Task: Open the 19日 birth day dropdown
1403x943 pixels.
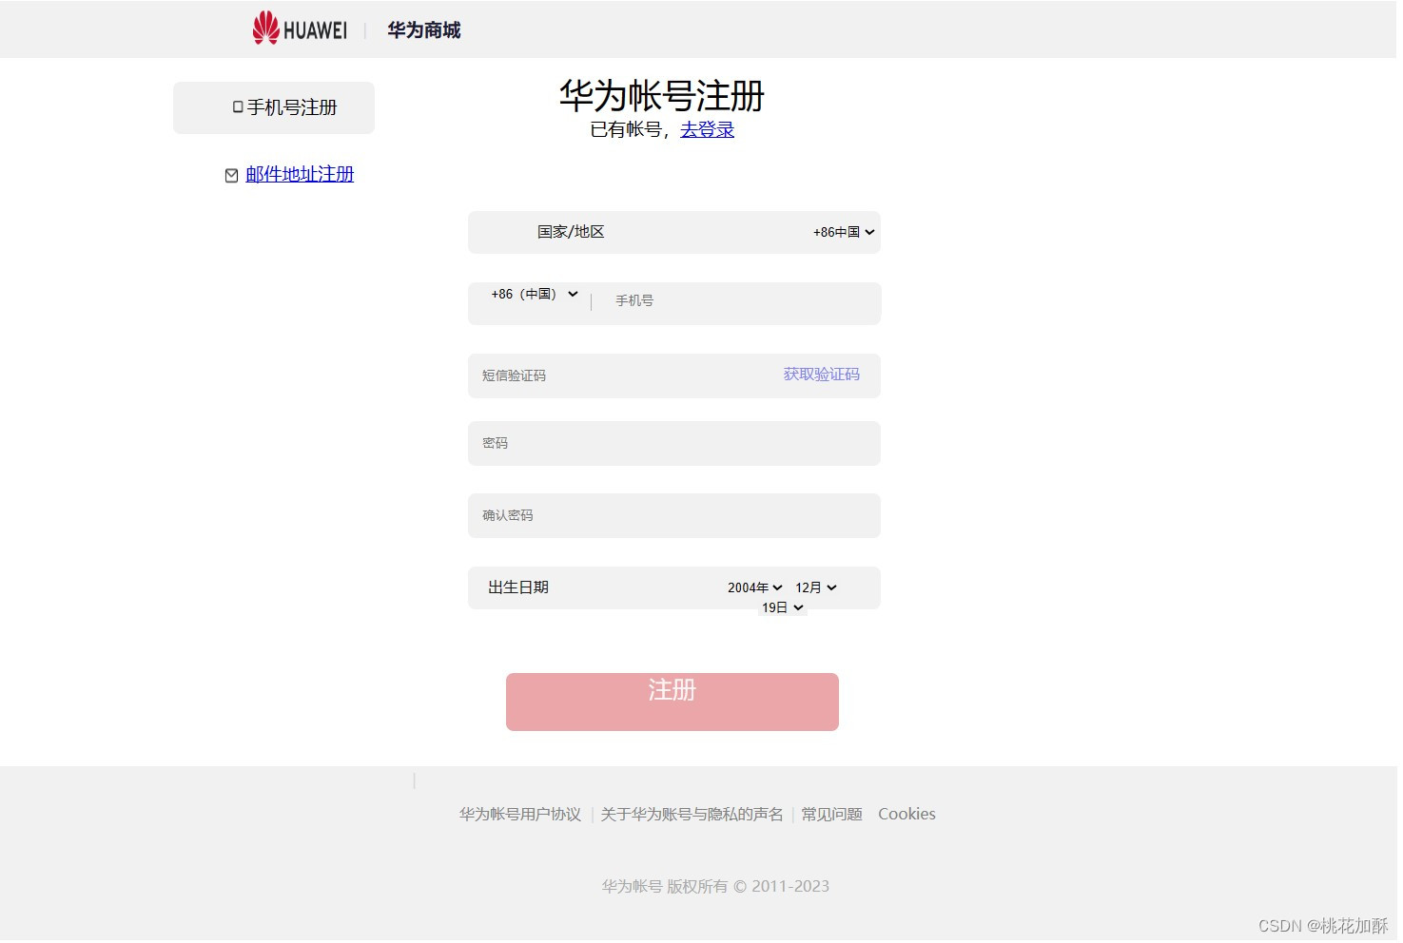Action: [x=783, y=607]
